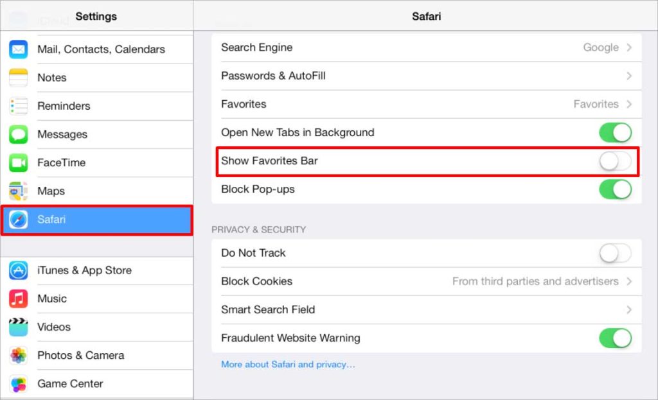Open the Favorites row chevron
The height and width of the screenshot is (400, 658).
click(x=629, y=104)
